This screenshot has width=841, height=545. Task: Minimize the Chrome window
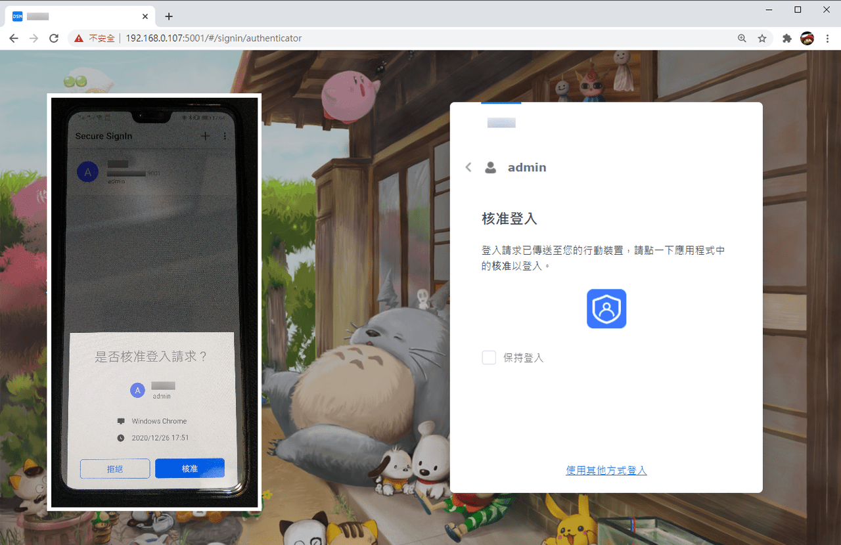coord(769,9)
